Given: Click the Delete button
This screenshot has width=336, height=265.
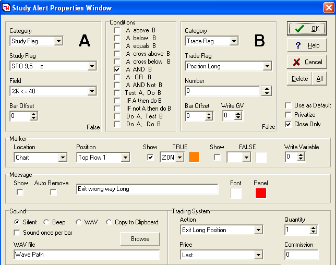Looking at the screenshot, I should coord(299,79).
